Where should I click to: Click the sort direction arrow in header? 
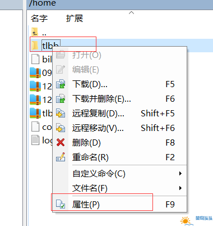132,13
